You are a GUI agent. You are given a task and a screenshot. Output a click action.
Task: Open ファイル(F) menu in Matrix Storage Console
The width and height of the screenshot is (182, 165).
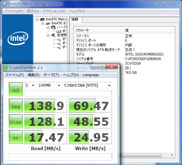(x=13, y=11)
